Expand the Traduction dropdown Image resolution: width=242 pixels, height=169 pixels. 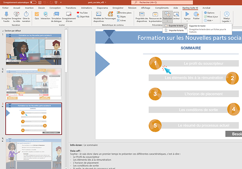coord(167,21)
